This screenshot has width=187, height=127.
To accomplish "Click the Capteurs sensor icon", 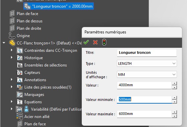I will tap(20, 73).
